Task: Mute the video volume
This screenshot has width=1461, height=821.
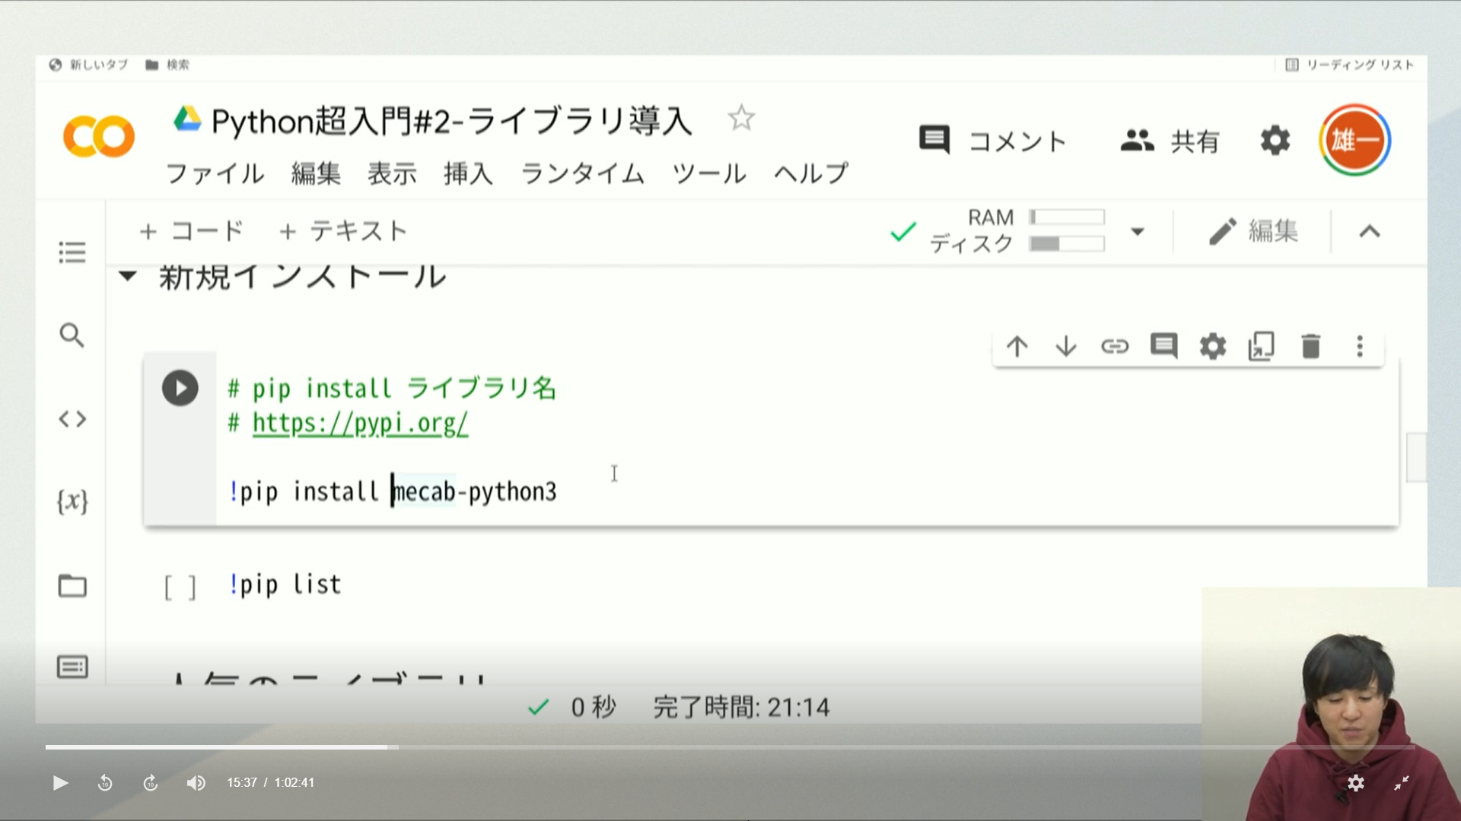Action: pyautogui.click(x=196, y=782)
